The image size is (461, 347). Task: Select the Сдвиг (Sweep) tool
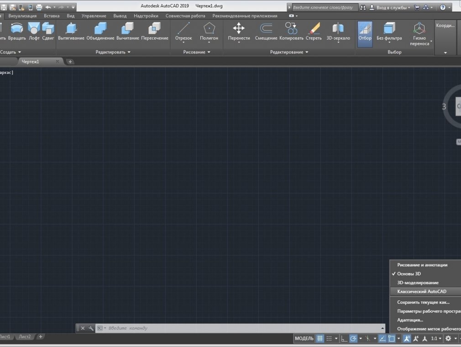pos(48,32)
